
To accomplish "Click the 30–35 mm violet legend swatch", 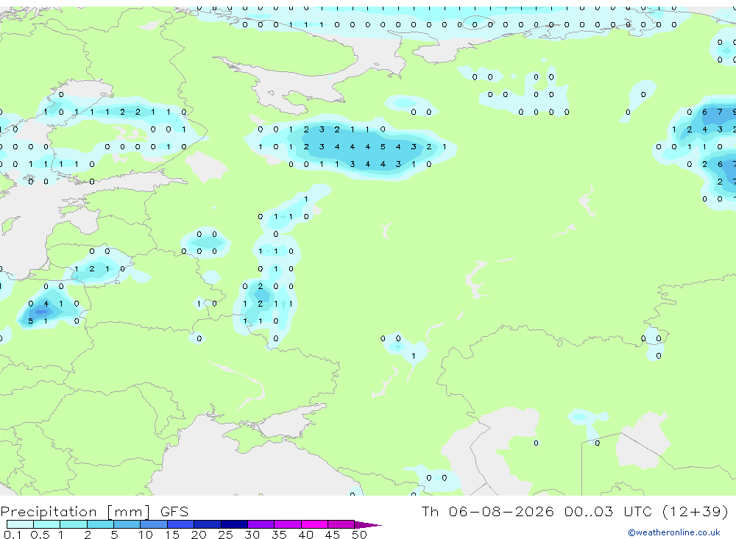I will click(261, 524).
